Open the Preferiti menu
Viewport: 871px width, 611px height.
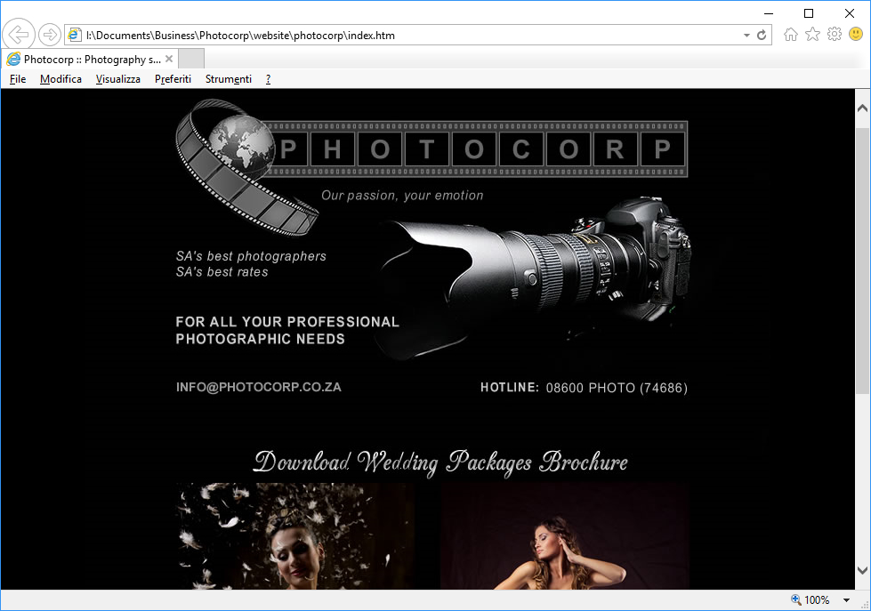(x=173, y=79)
